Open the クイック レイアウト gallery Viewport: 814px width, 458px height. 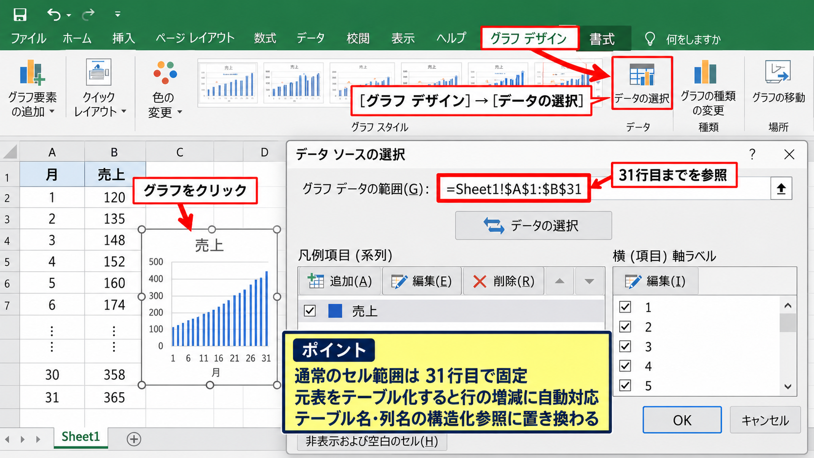click(x=99, y=89)
